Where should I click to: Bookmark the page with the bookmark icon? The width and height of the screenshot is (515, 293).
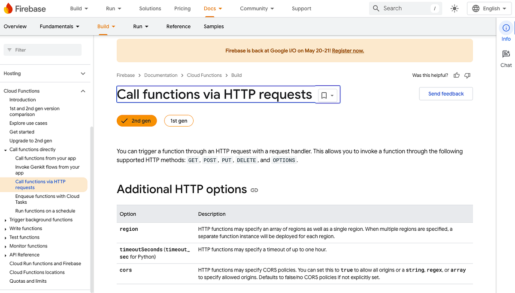pyautogui.click(x=324, y=94)
